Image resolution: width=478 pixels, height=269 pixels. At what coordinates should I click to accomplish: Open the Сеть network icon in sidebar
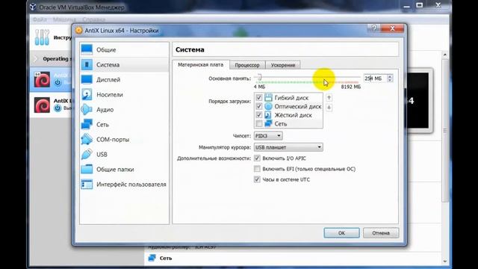click(87, 125)
